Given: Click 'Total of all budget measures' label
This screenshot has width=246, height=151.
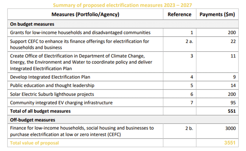Looking at the screenshot, I should (x=40, y=111).
